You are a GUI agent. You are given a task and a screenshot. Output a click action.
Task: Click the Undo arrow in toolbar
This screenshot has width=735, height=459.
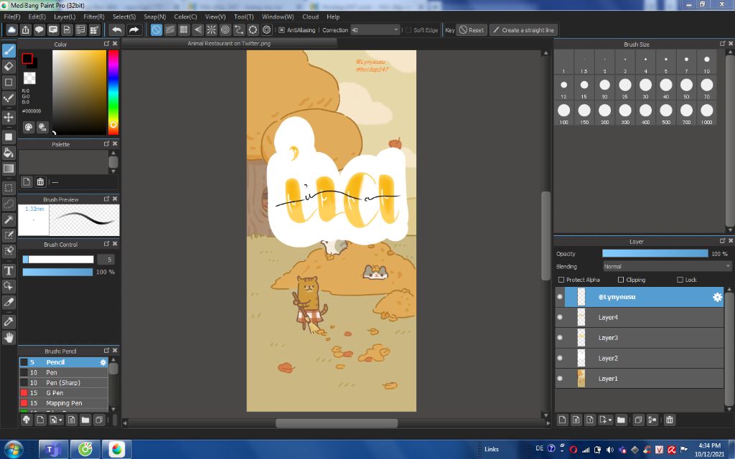click(x=117, y=30)
